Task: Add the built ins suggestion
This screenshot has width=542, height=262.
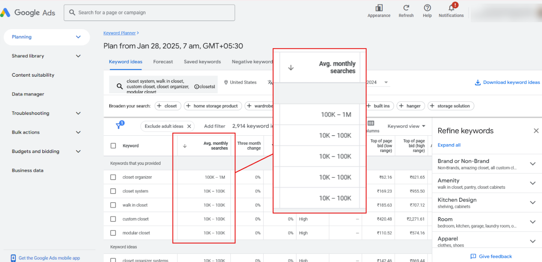Action: click(x=379, y=106)
